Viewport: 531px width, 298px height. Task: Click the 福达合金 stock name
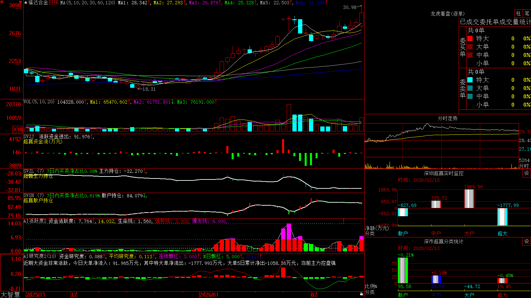tap(38, 3)
